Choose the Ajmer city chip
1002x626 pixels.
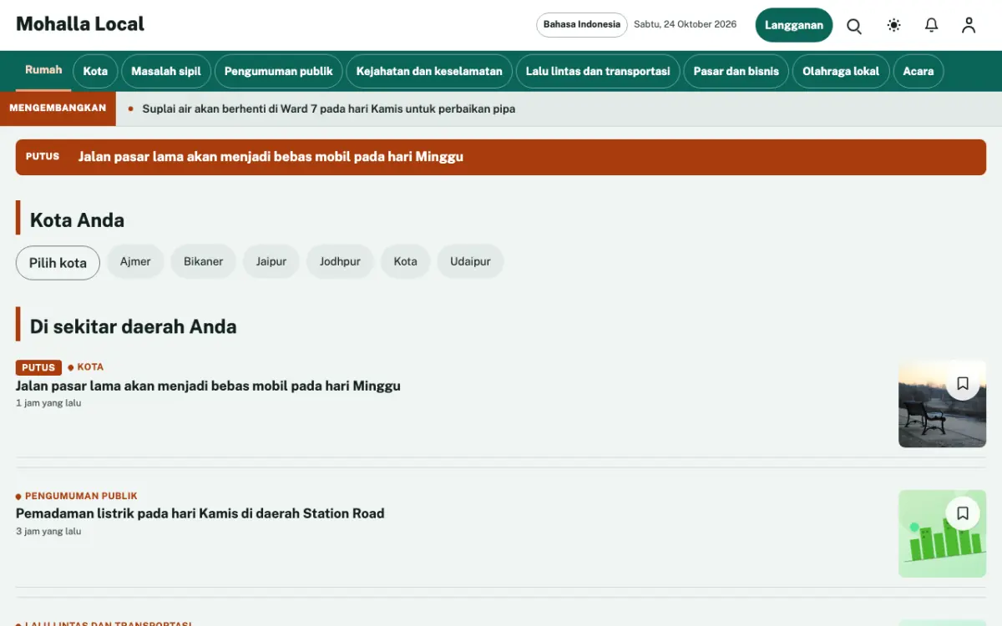pyautogui.click(x=135, y=262)
